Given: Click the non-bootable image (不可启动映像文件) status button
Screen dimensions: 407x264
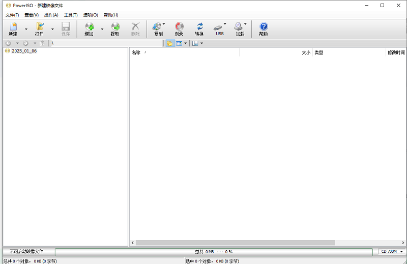Looking at the screenshot, I should [x=26, y=252].
